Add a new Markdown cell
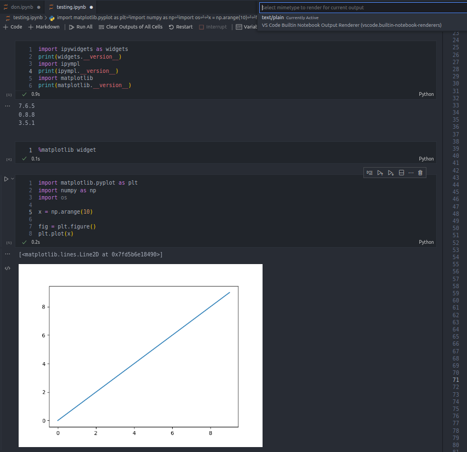 (x=44, y=27)
